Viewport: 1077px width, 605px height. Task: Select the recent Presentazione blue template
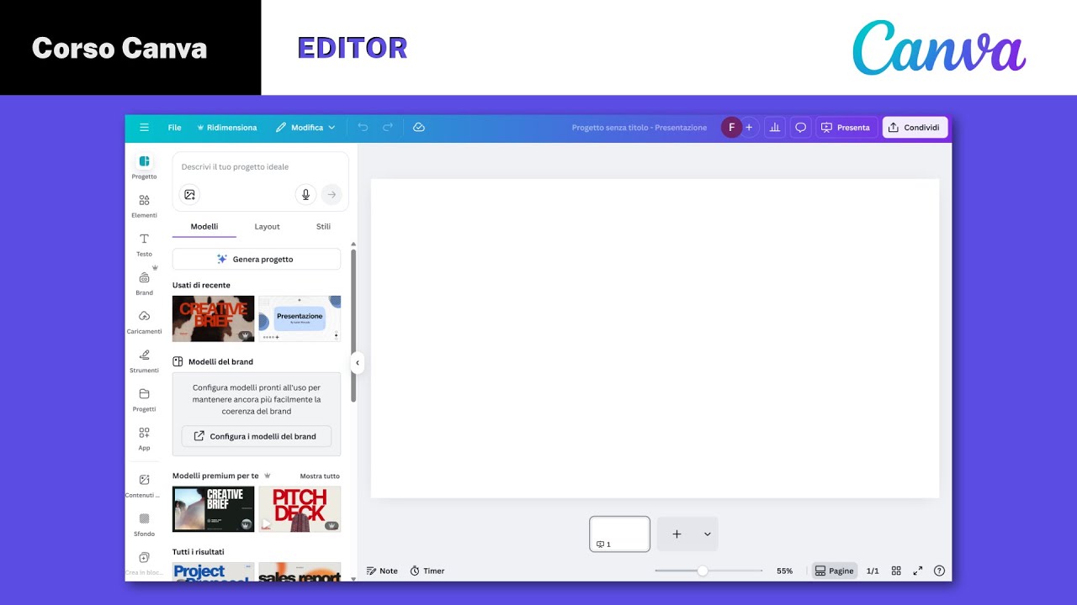(x=300, y=318)
